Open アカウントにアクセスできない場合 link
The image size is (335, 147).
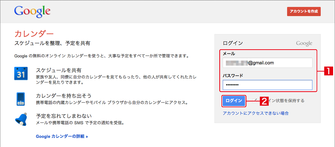[x=255, y=113]
